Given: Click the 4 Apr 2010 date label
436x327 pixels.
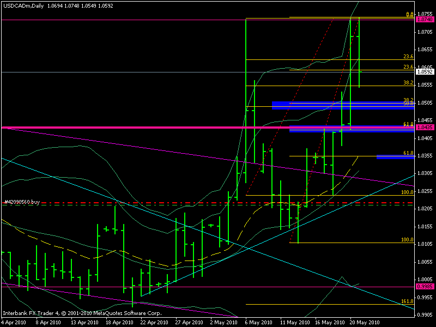Looking at the screenshot, I should (x=14, y=322).
